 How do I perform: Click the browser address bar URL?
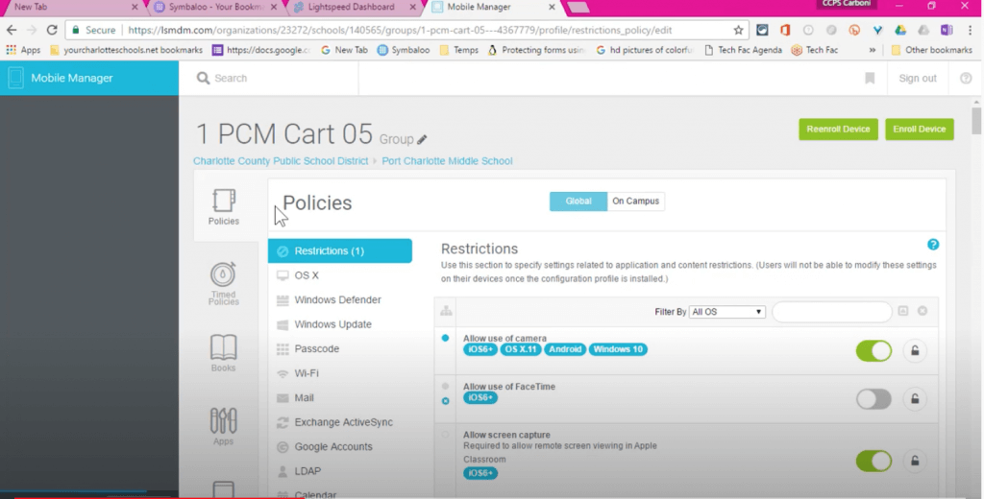[x=400, y=30]
